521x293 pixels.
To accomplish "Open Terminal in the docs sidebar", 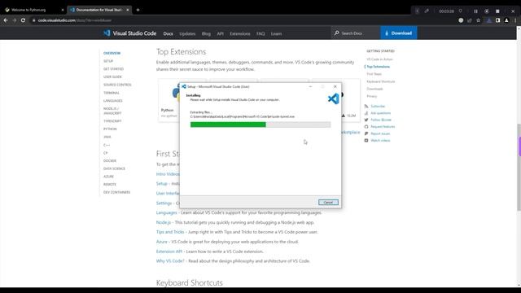I will (112, 93).
